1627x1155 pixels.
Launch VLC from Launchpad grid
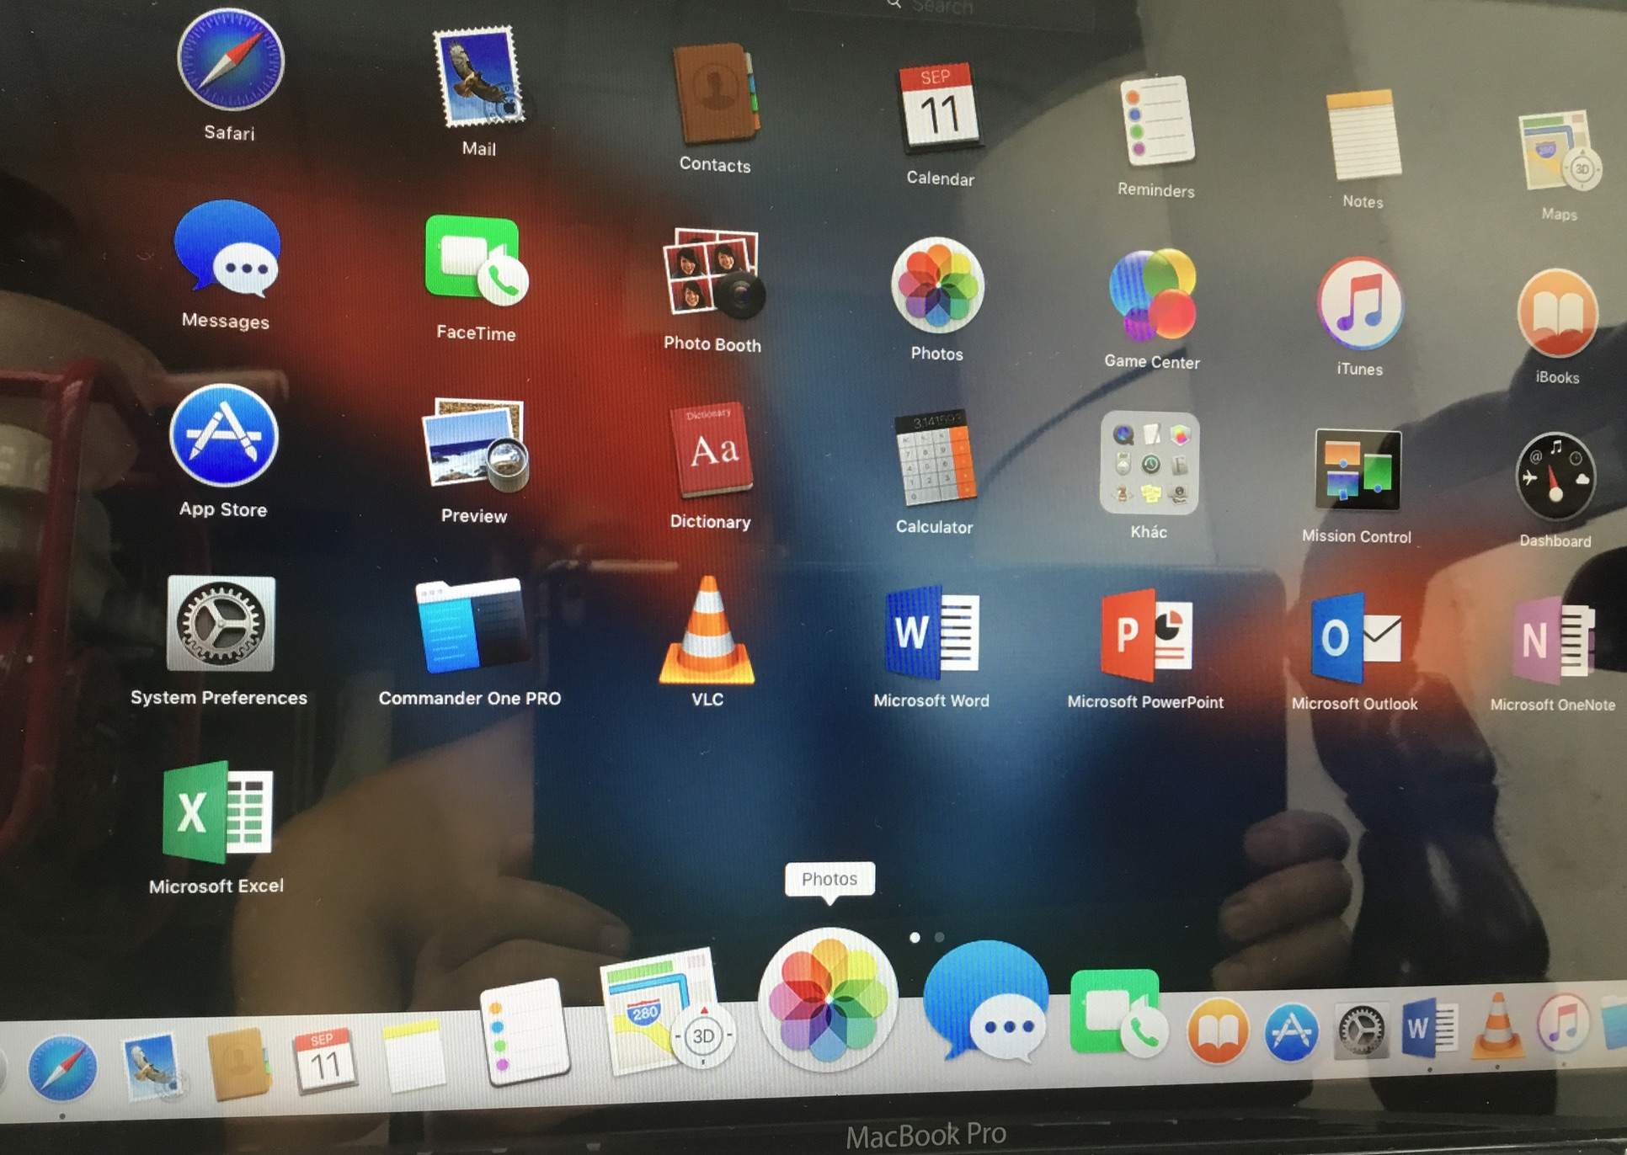click(707, 633)
